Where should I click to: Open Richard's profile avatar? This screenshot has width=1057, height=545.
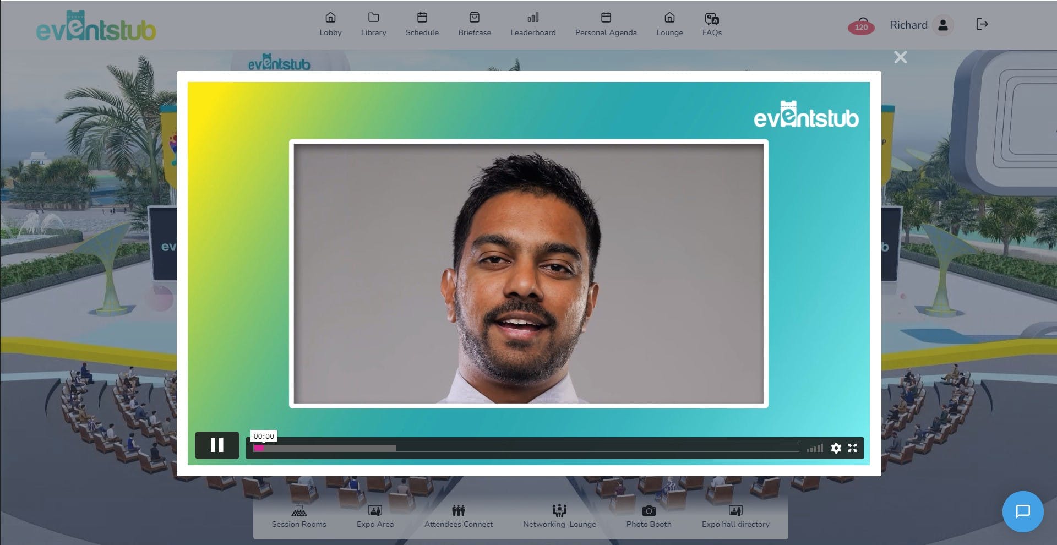point(943,25)
